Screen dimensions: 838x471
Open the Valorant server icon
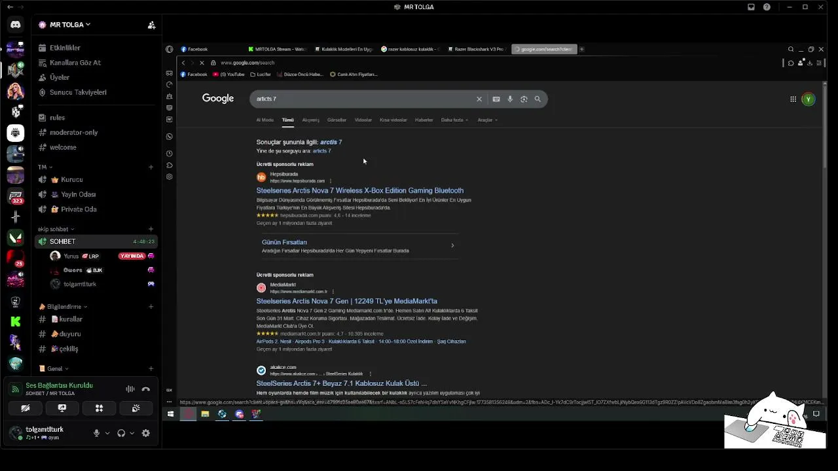coord(15,237)
